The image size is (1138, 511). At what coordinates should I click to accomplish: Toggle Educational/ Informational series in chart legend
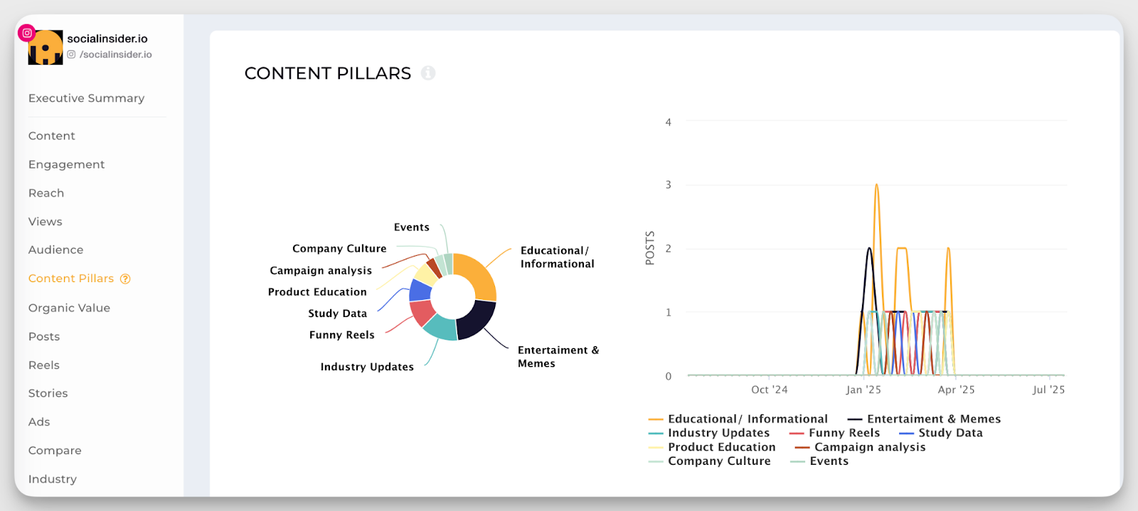(x=747, y=419)
